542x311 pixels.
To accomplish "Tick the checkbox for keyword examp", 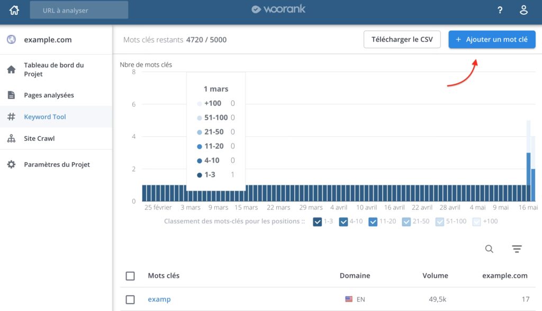I will point(130,299).
